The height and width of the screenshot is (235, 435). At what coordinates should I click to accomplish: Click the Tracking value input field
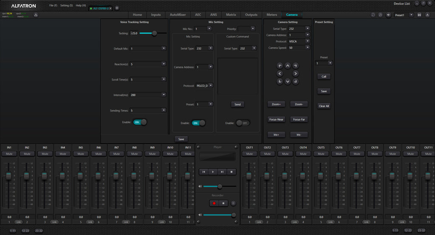click(135, 33)
